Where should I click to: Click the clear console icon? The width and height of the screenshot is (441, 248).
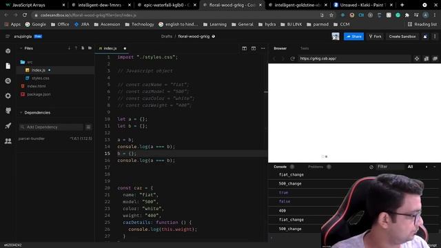pos(371,167)
